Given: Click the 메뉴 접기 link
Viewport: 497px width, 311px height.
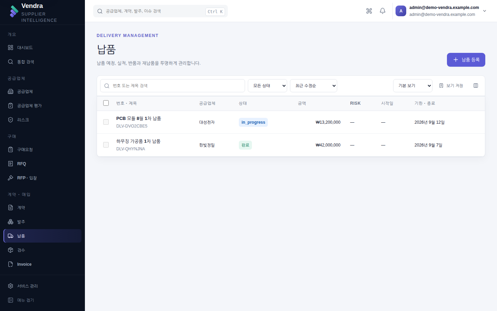Looking at the screenshot, I should [x=42, y=300].
